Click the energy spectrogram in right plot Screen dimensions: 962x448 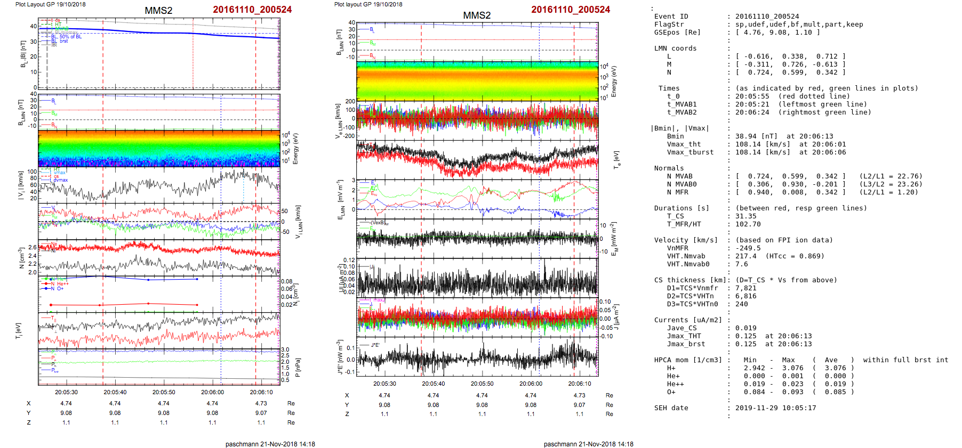point(477,81)
